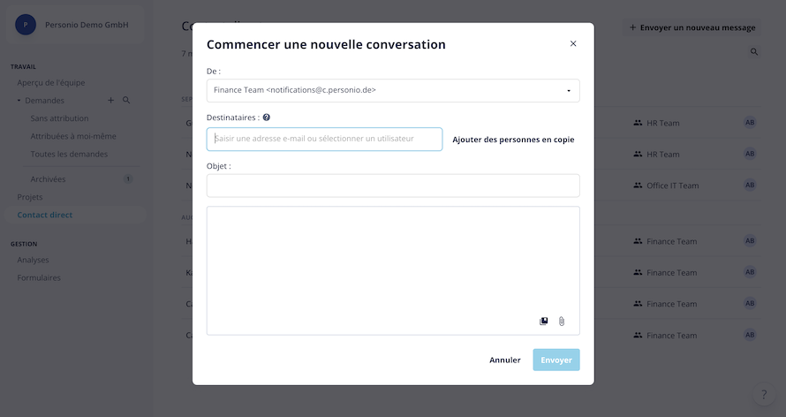The height and width of the screenshot is (417, 786).
Task: Click the search icon in the top right
Action: [x=754, y=51]
